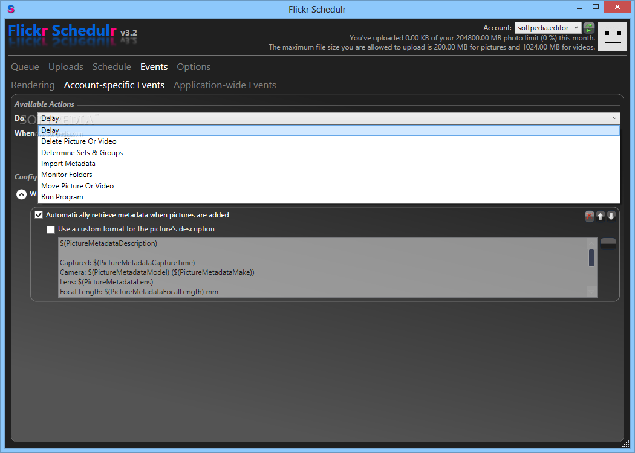635x453 pixels.
Task: Click scroll-up arrow of description box
Action: (591, 243)
